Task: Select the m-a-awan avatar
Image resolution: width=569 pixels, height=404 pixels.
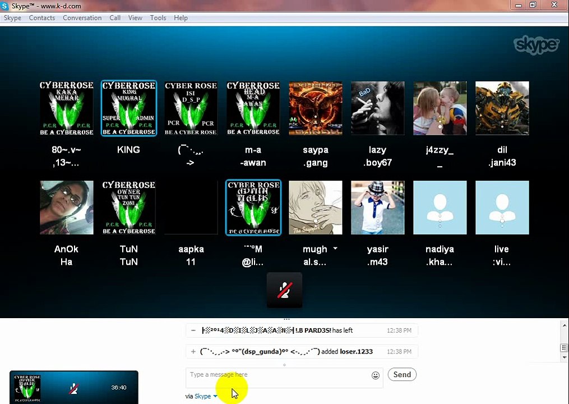Action: [253, 108]
